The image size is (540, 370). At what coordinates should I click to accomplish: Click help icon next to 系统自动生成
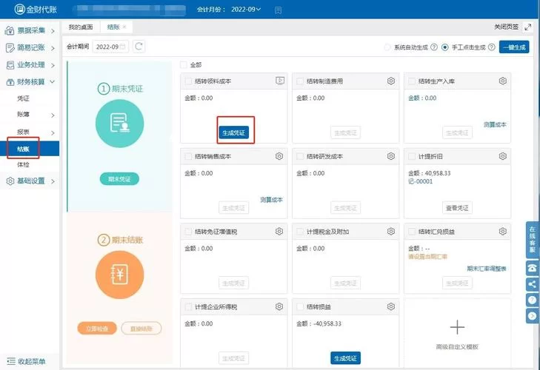pyautogui.click(x=434, y=47)
